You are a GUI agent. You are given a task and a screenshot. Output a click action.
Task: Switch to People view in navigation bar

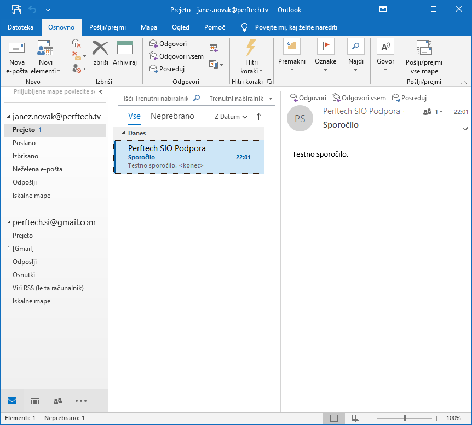(x=57, y=400)
